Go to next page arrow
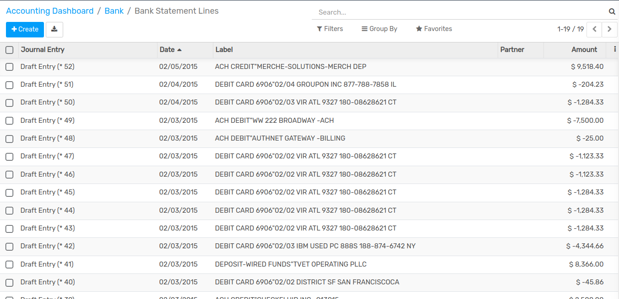619x299 pixels. click(x=609, y=29)
